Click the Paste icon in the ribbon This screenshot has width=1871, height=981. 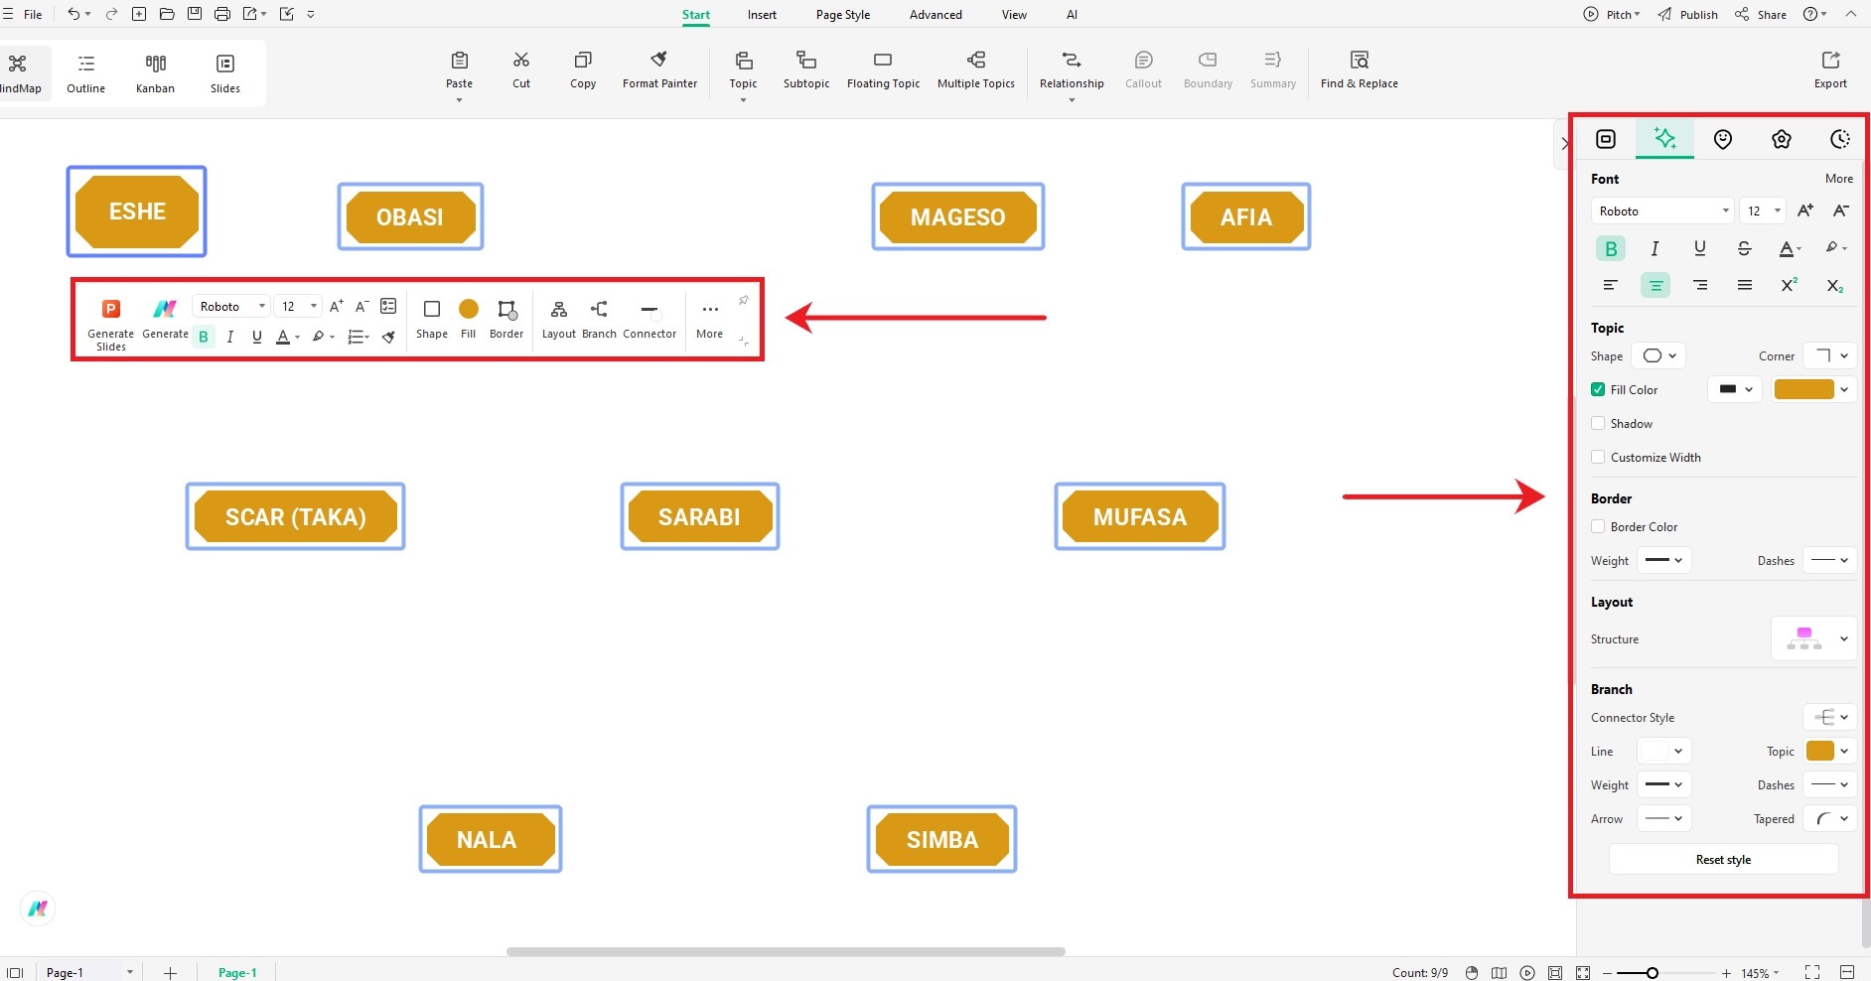click(459, 61)
